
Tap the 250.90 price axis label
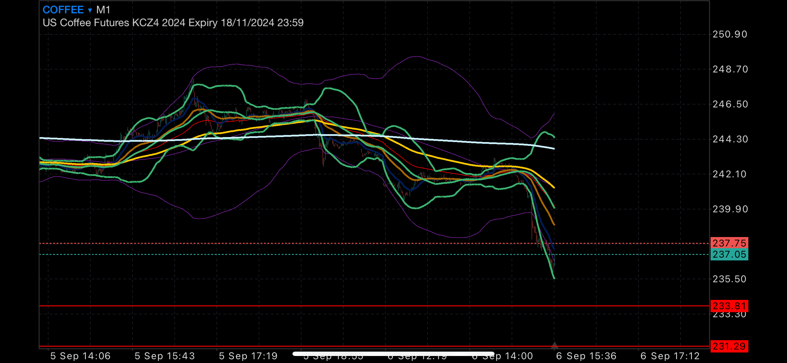730,34
